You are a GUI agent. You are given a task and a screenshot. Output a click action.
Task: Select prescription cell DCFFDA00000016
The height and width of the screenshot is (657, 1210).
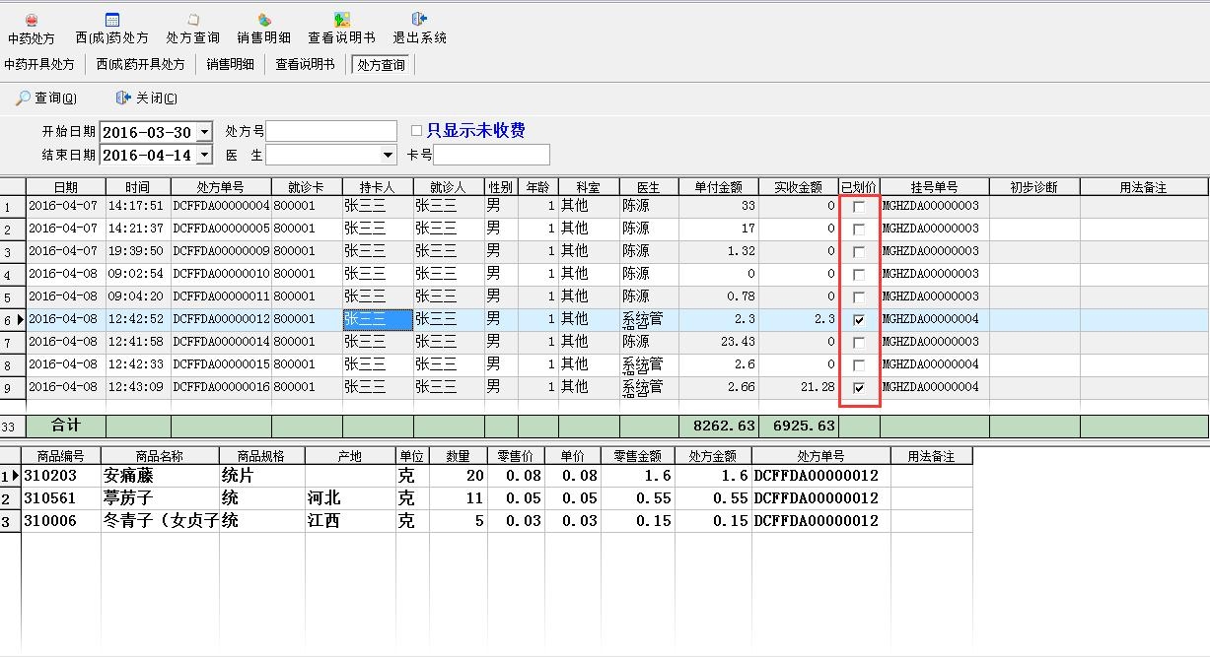221,388
